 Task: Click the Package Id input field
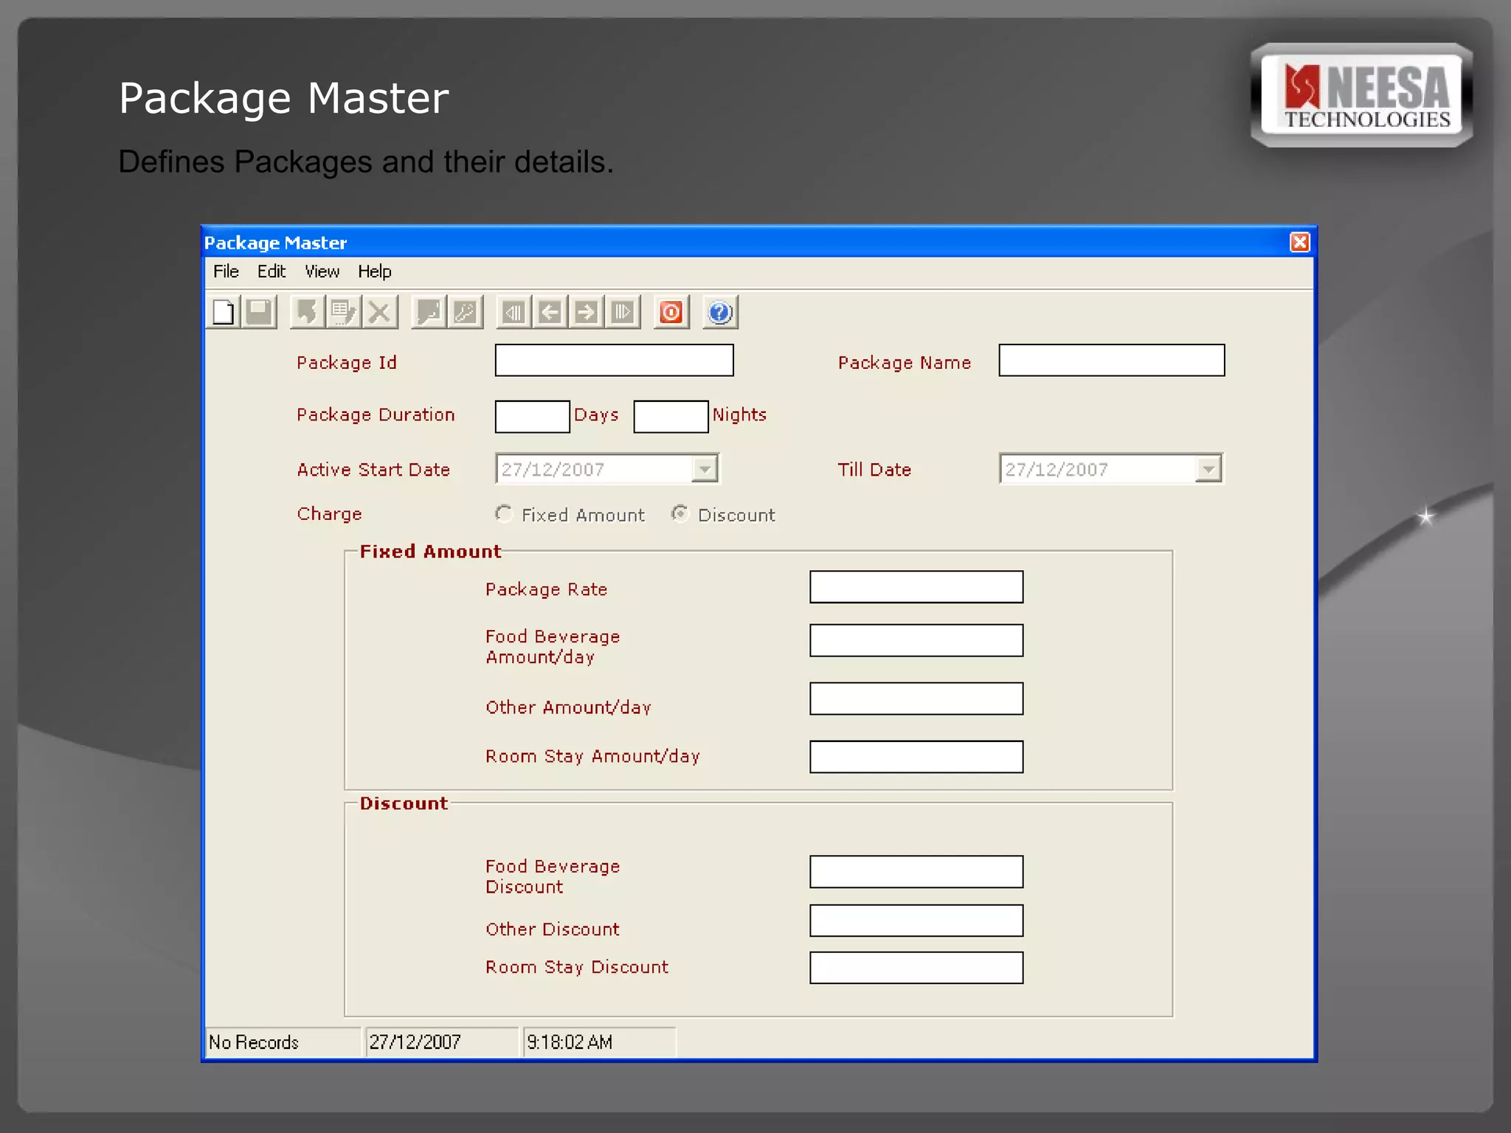click(614, 360)
